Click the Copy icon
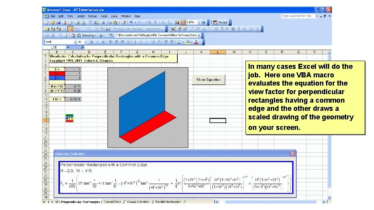 [x=109, y=23]
